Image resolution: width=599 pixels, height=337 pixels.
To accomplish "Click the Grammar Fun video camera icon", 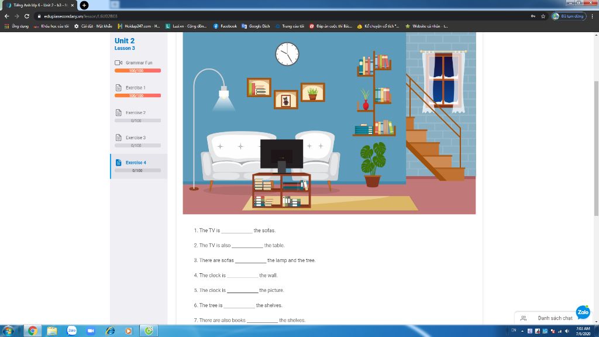I will pyautogui.click(x=118, y=63).
